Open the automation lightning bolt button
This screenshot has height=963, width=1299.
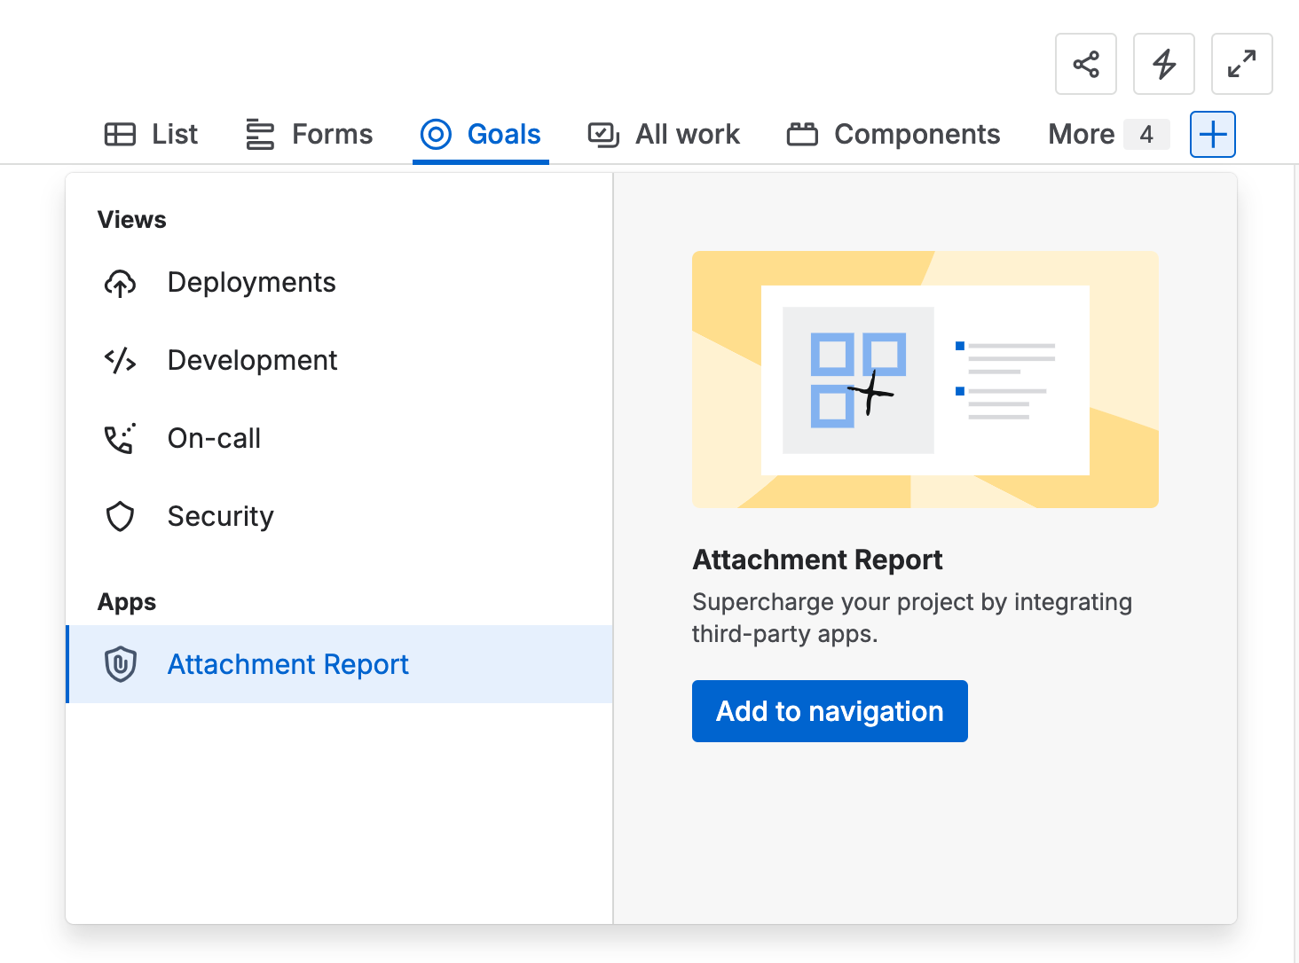point(1163,64)
